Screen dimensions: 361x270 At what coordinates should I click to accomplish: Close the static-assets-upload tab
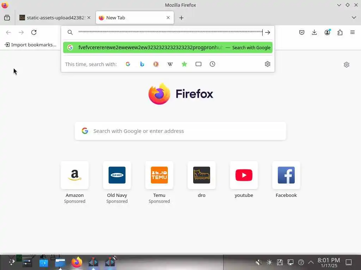[x=89, y=18]
